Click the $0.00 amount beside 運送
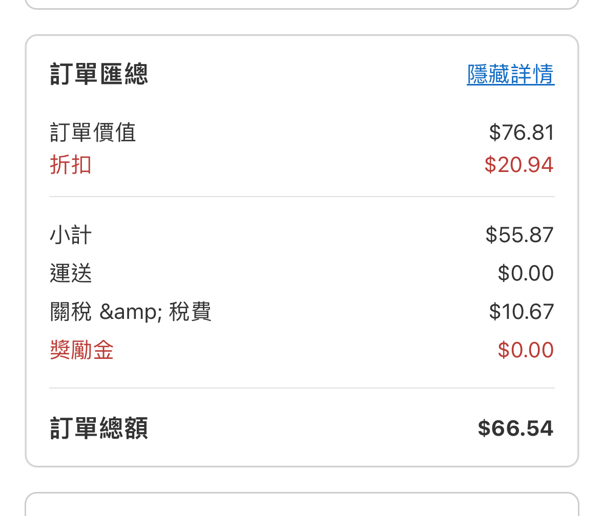This screenshot has width=604, height=516. [x=526, y=273]
